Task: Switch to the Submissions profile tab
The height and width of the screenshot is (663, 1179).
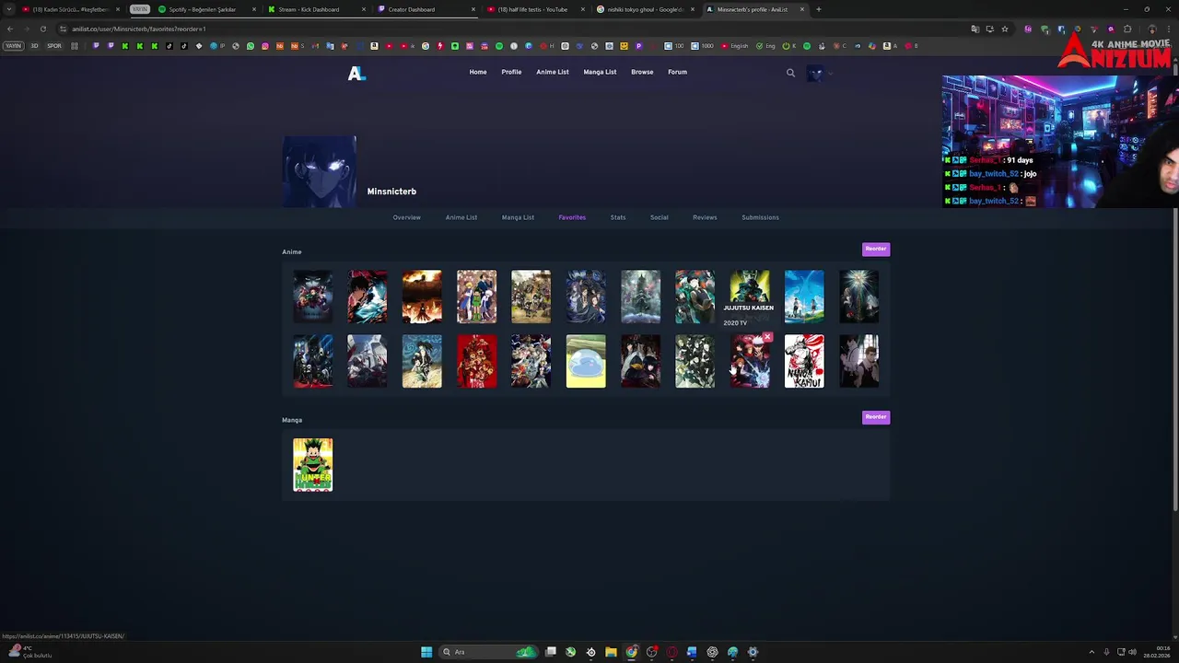Action: tap(760, 217)
